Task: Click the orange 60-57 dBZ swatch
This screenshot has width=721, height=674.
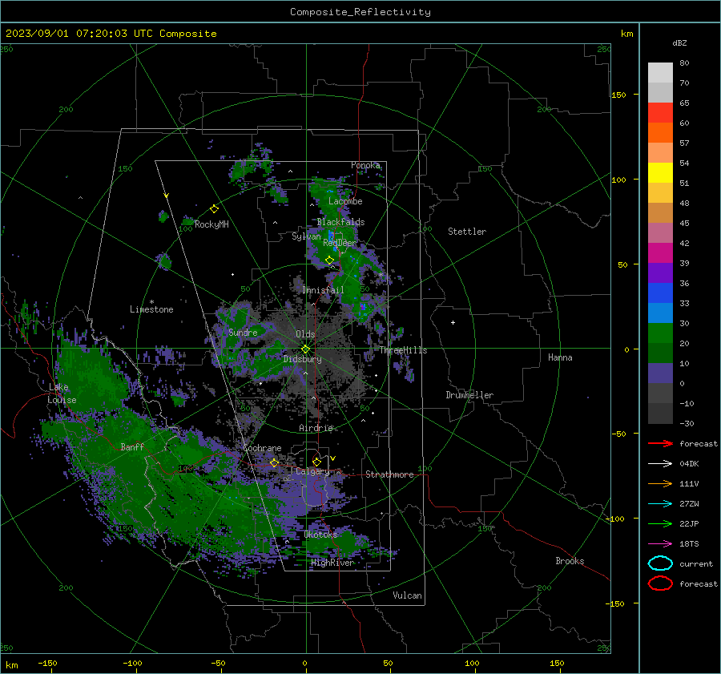Action: click(x=660, y=132)
